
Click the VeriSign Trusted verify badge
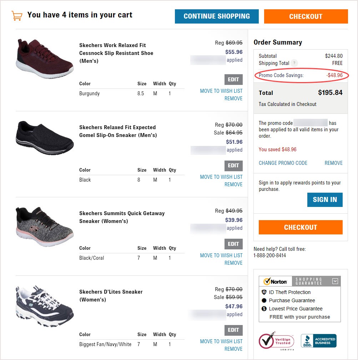pyautogui.click(x=276, y=341)
